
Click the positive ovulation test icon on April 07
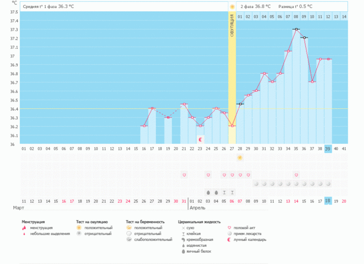(x=240, y=157)
